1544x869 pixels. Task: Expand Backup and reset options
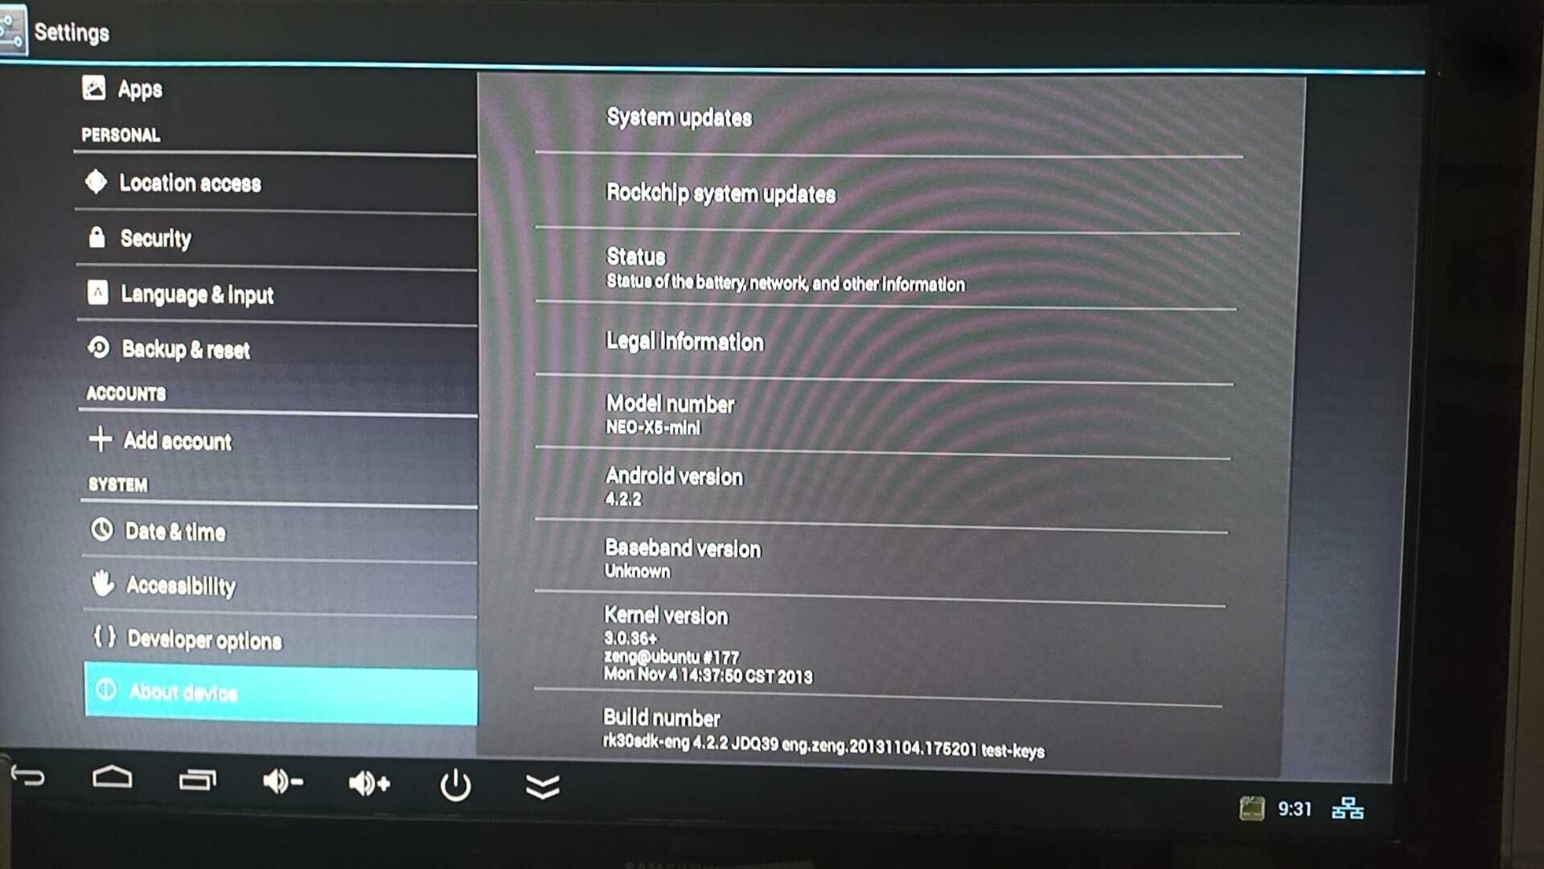(186, 349)
